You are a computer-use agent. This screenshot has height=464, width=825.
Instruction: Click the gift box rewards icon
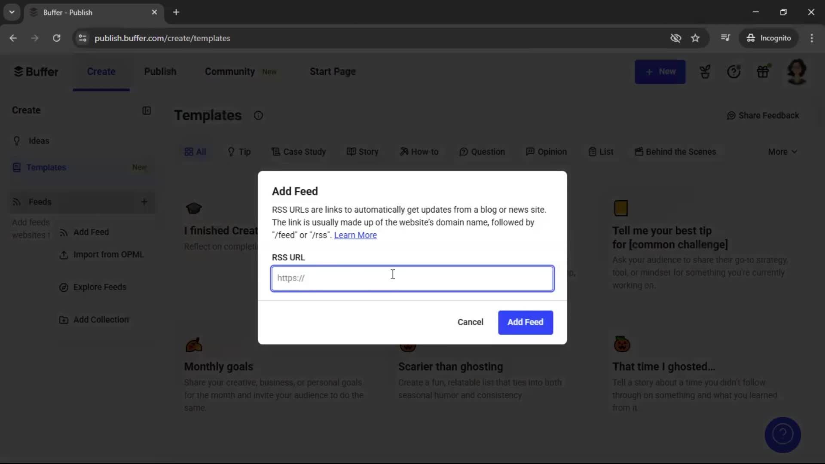coord(764,72)
